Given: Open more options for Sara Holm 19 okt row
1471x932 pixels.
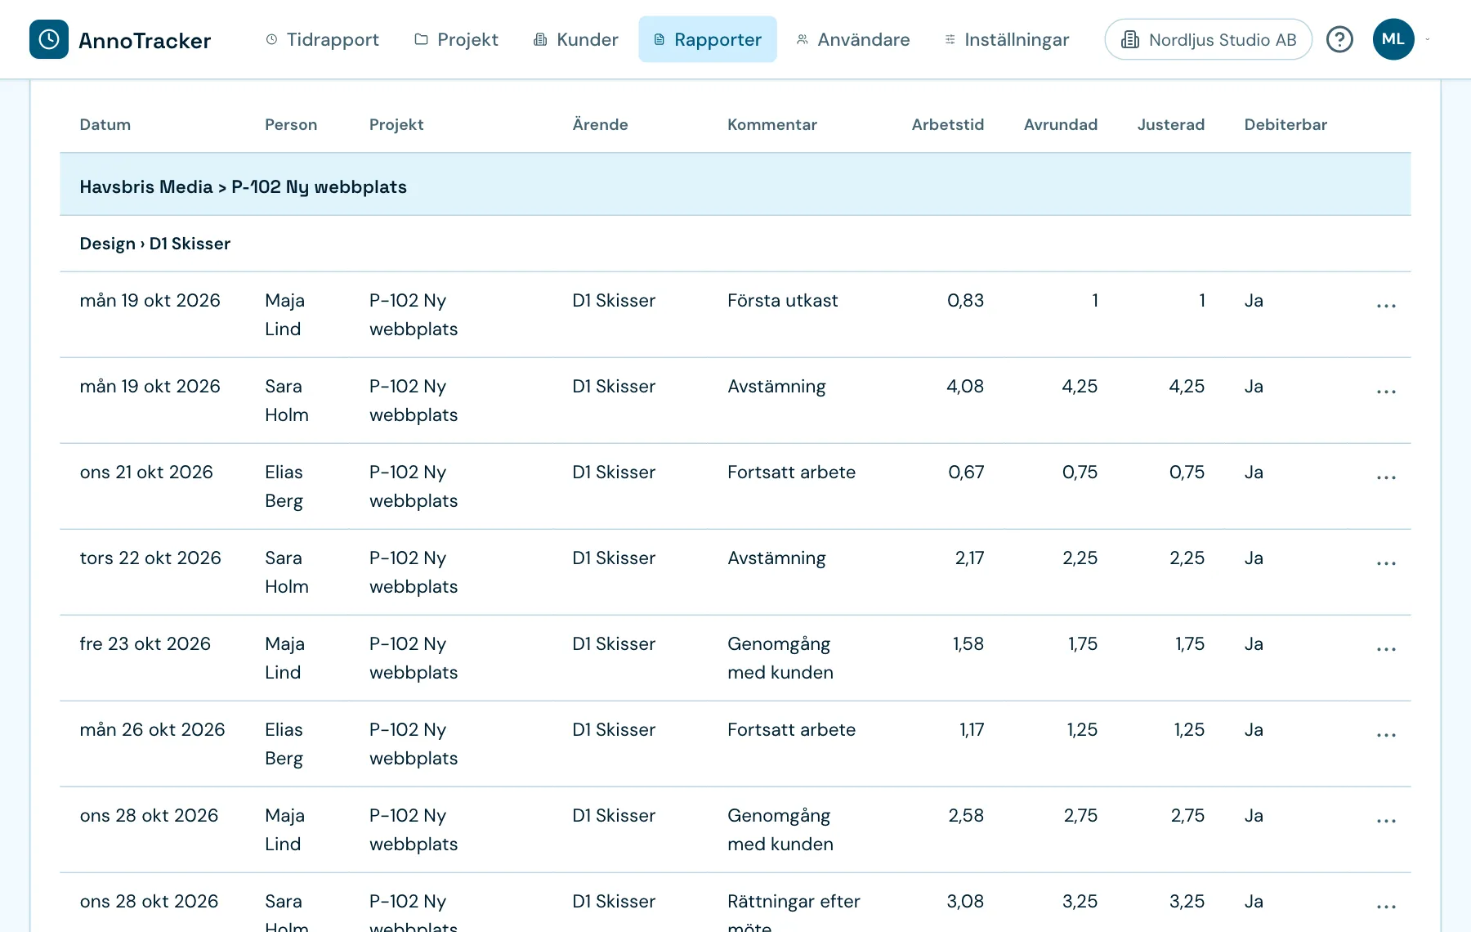Looking at the screenshot, I should pyautogui.click(x=1386, y=392).
